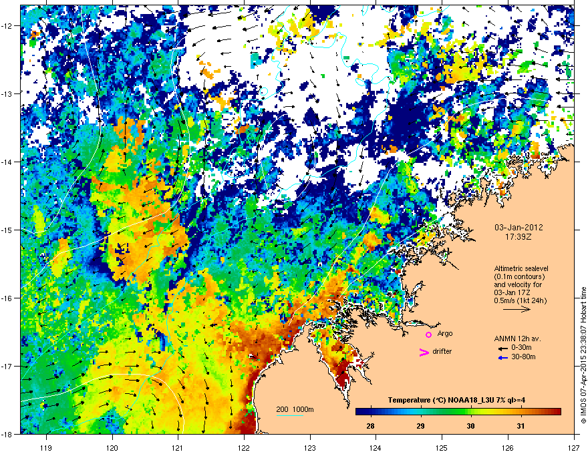
Task: Click longitude label 122 on bottom axis
Action: pos(244,447)
